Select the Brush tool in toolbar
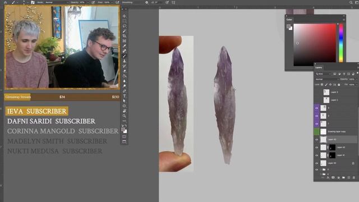Image resolution: width=359 pixels, height=202 pixels. (x=125, y=56)
